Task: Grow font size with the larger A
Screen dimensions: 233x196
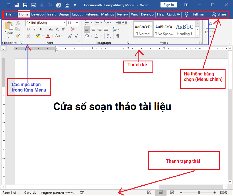Action: 70,36
